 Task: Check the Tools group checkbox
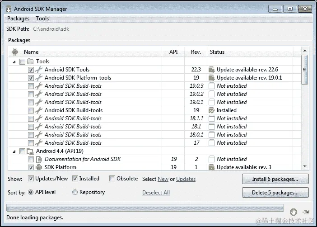pos(22,61)
